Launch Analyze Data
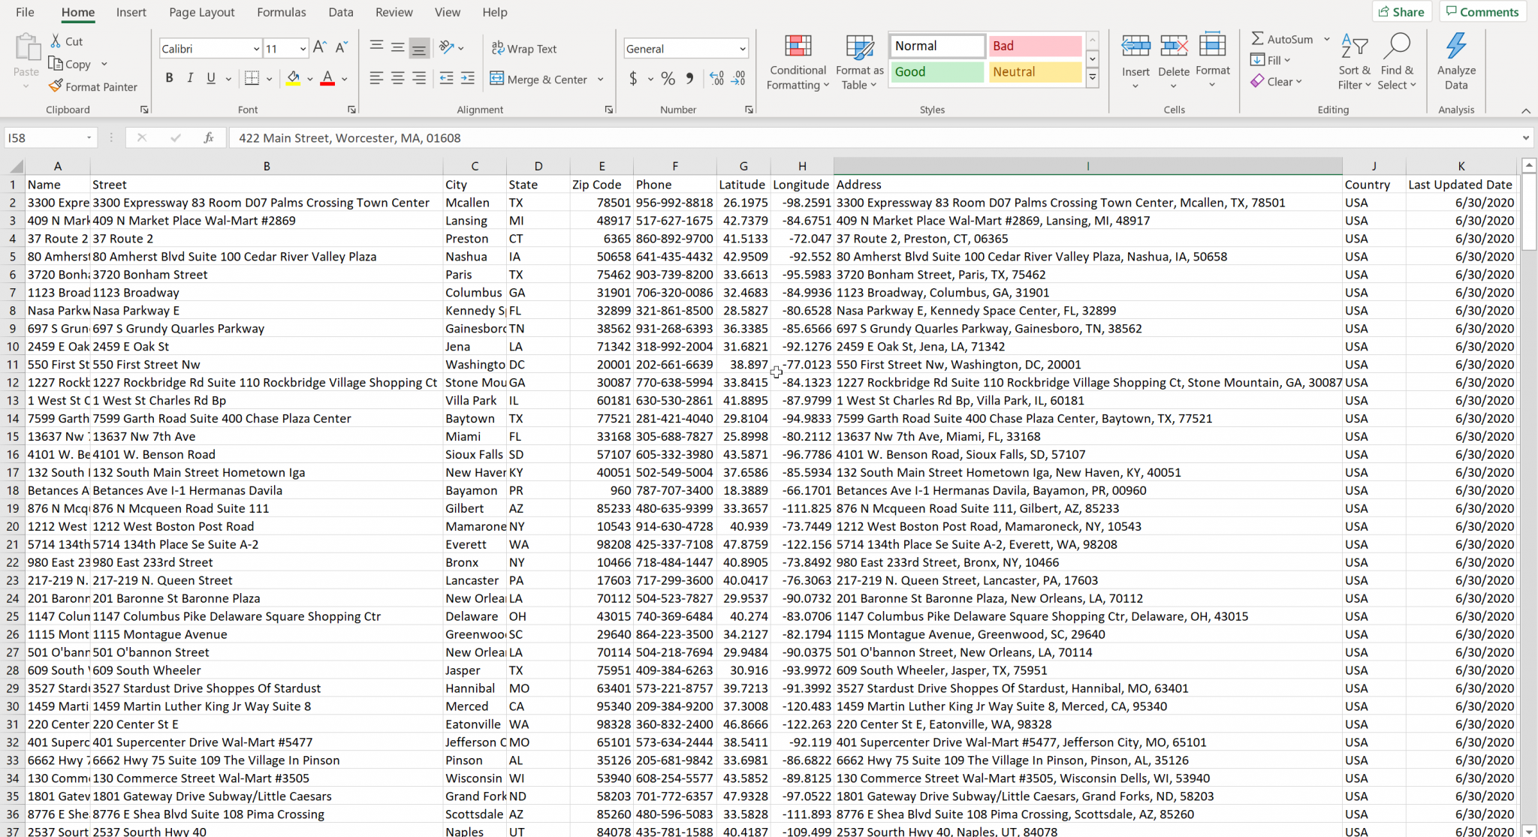The height and width of the screenshot is (837, 1538). pos(1455,60)
